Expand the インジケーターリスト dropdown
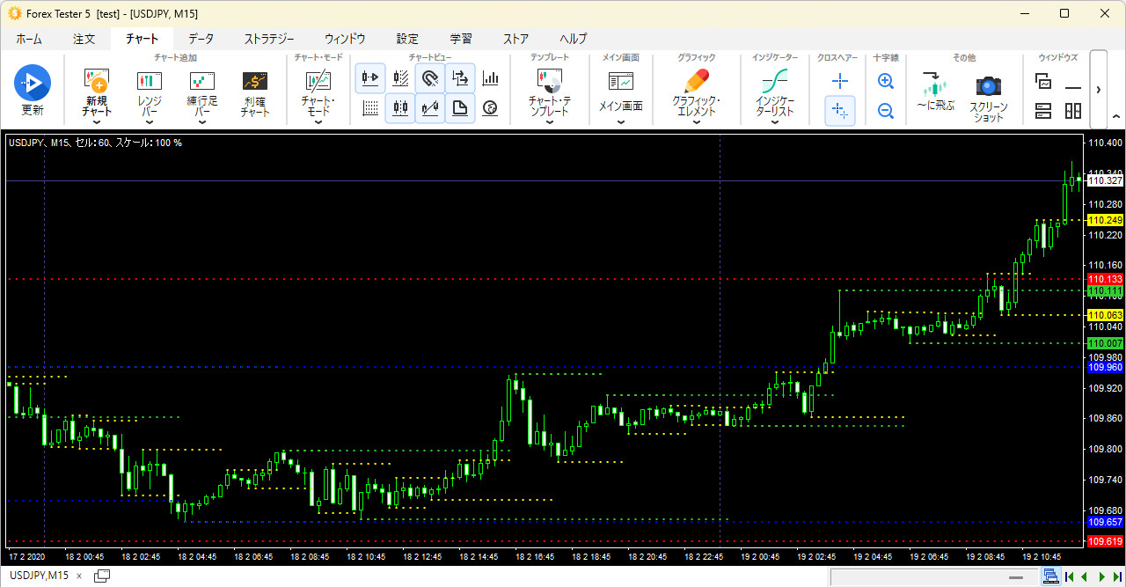The image size is (1126, 587). [x=775, y=97]
